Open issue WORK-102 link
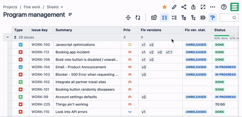Screen dimensions: 242x117 tap(41, 82)
